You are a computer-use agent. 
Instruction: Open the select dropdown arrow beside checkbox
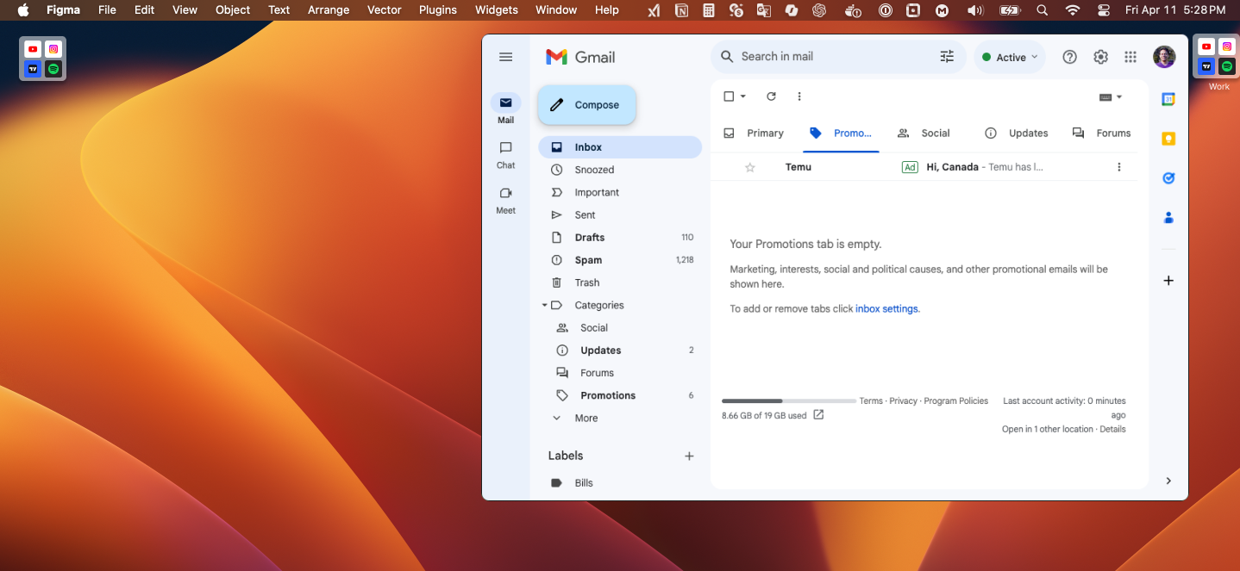[743, 96]
